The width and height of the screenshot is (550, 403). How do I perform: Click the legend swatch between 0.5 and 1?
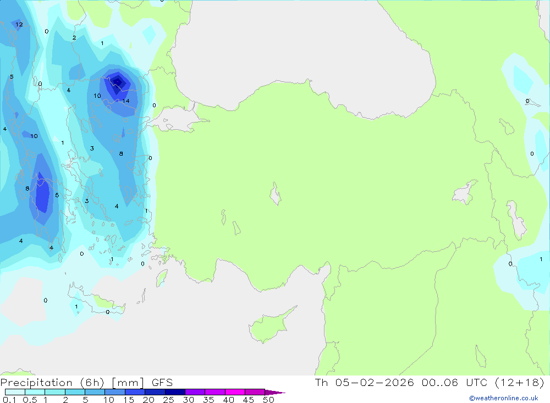(x=35, y=392)
